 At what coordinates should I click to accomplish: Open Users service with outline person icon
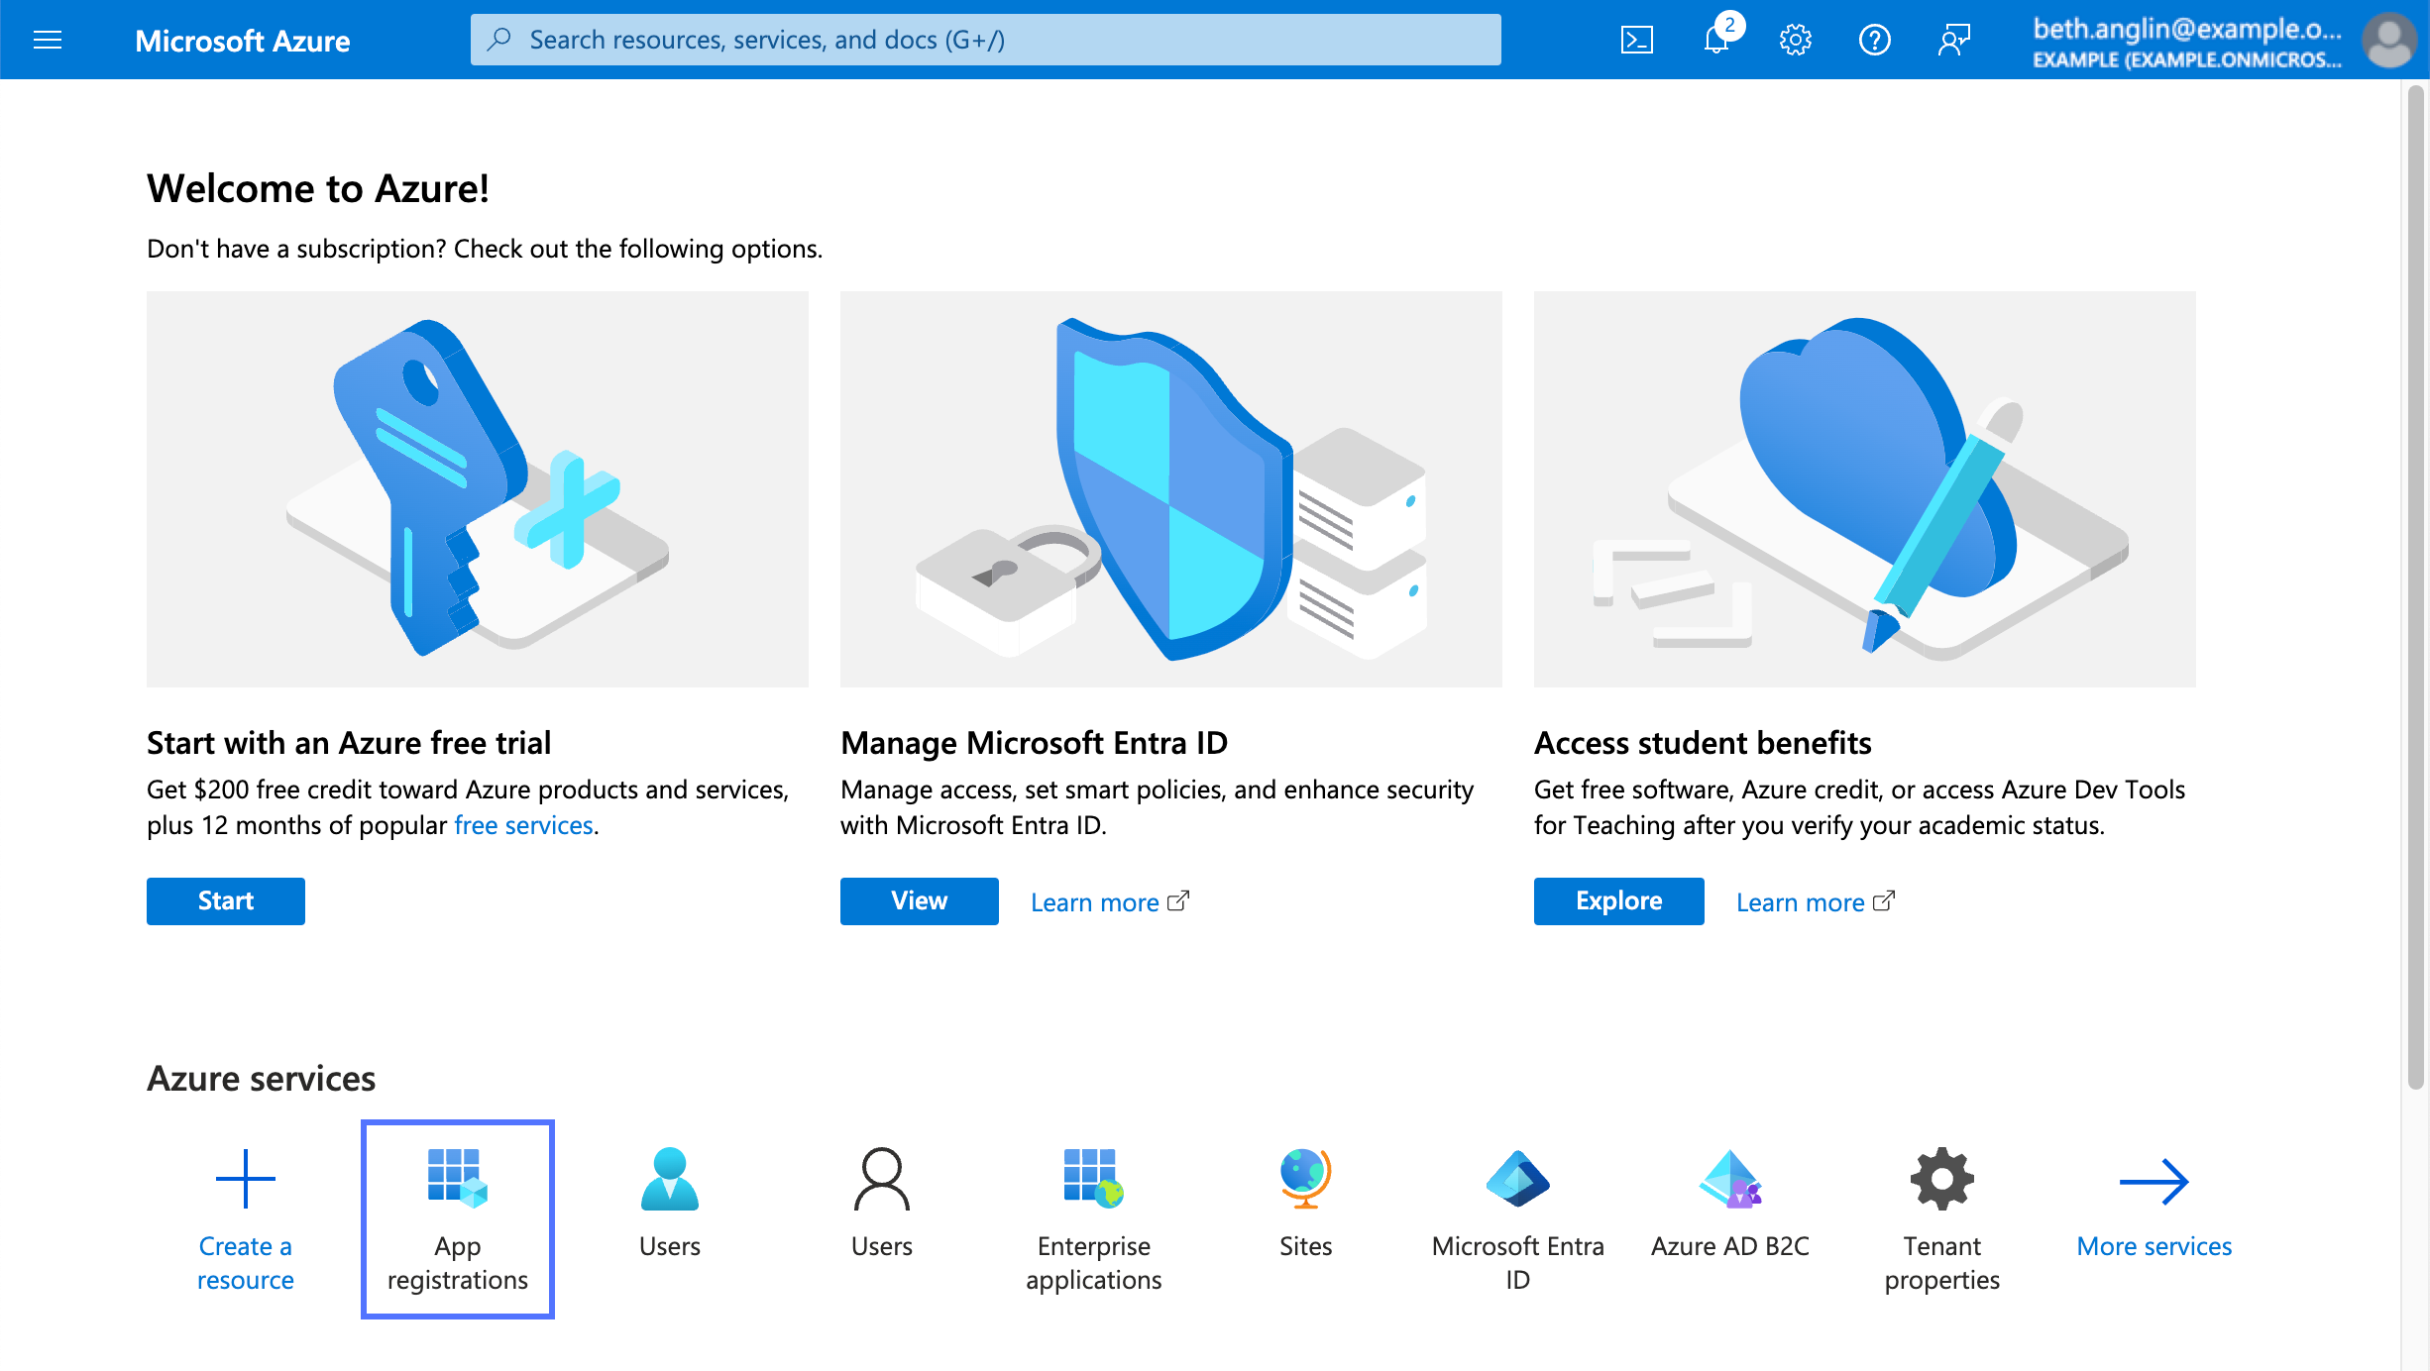point(882,1204)
